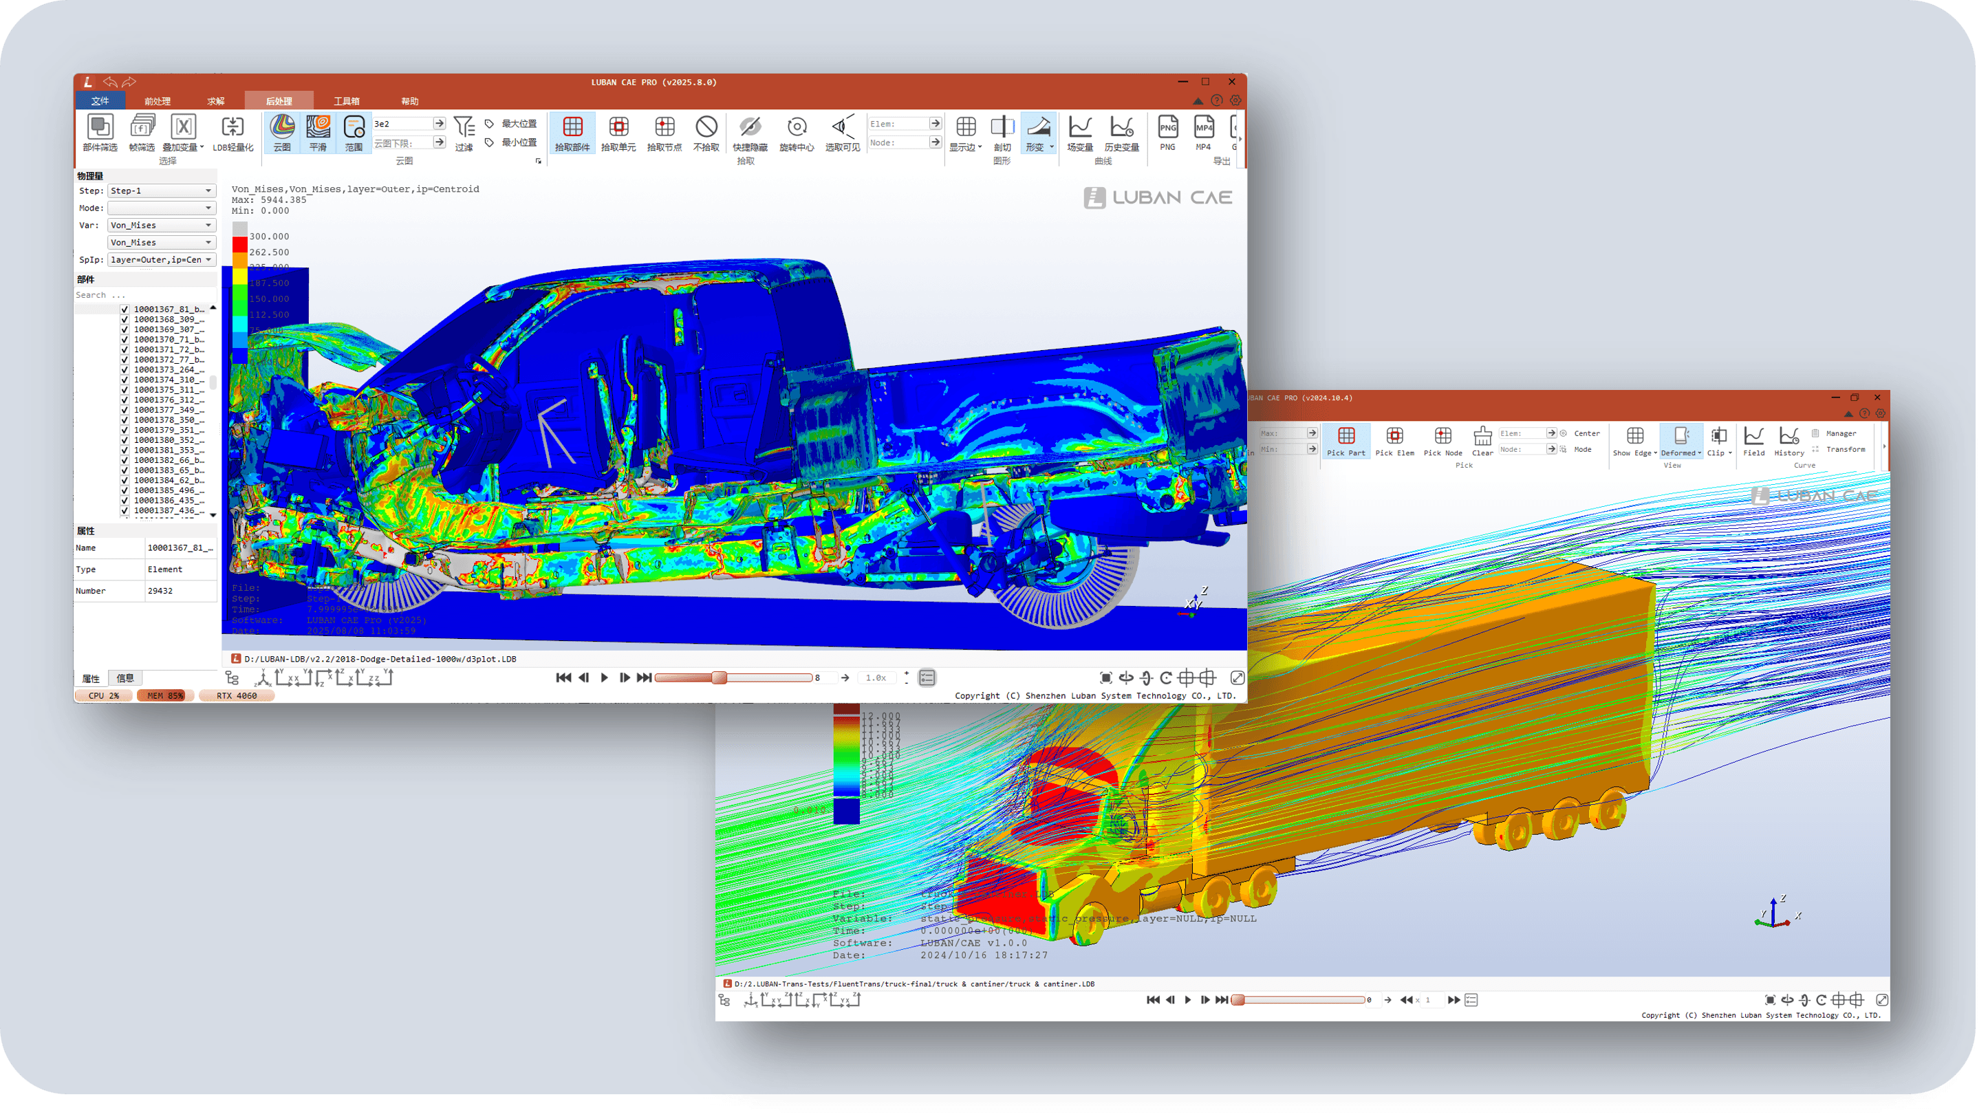Image resolution: width=1988 pixels, height=1119 pixels.
Task: Click Pick Node in the truck window
Action: (1443, 437)
